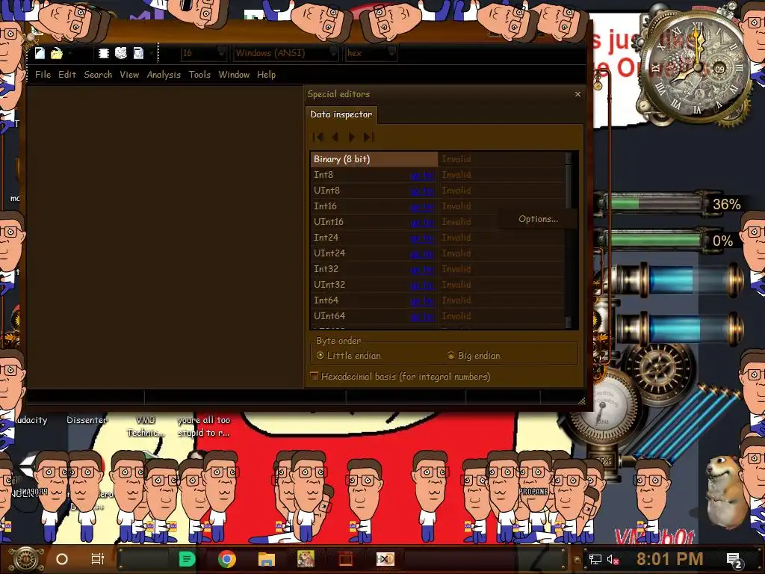The width and height of the screenshot is (765, 574).
Task: Expand the arrow beside the Open folder icon
Action: 70,53
